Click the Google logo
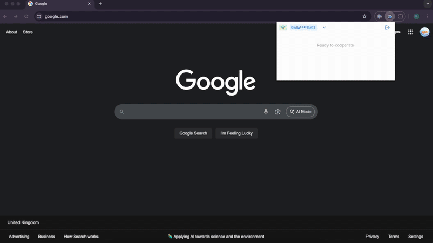This screenshot has width=433, height=243. click(x=215, y=82)
